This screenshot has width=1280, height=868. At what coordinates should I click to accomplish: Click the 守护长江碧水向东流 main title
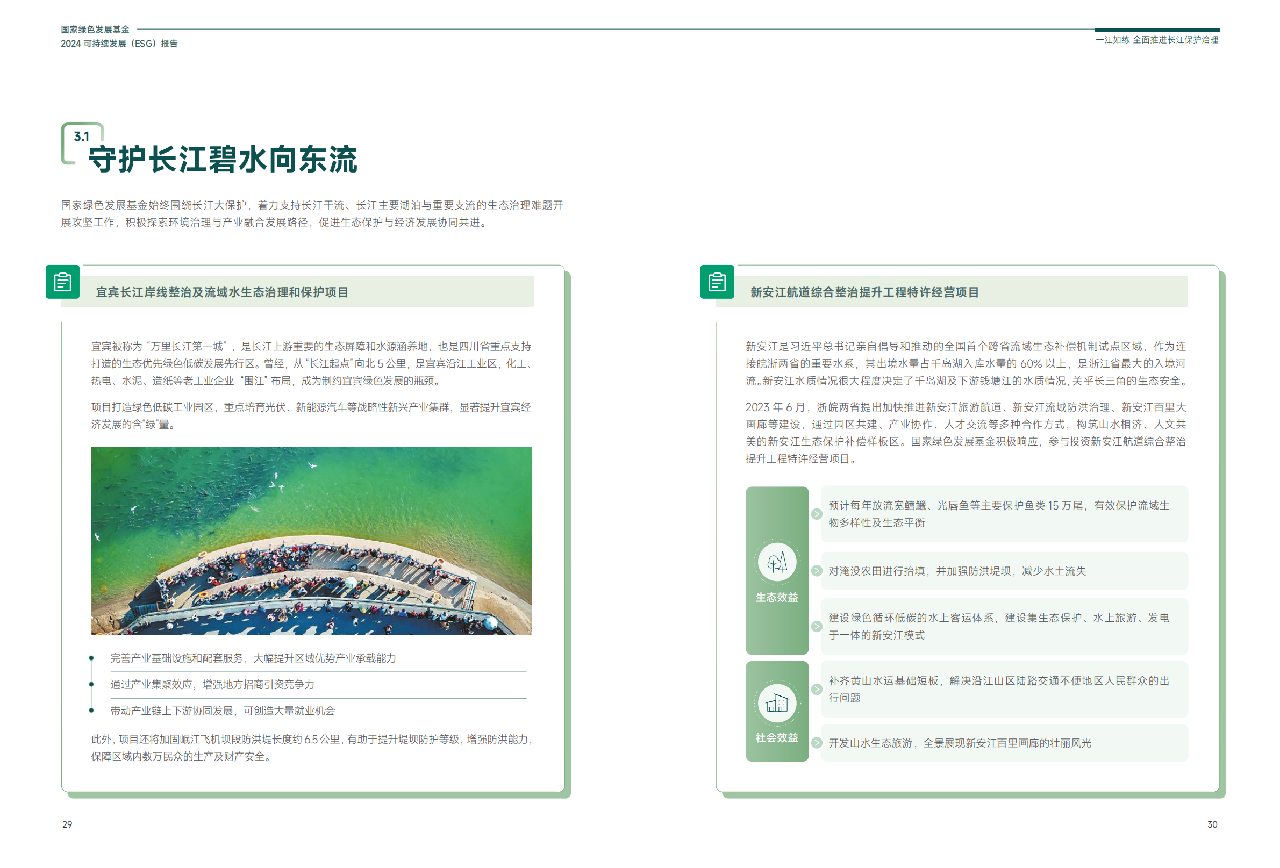223,160
